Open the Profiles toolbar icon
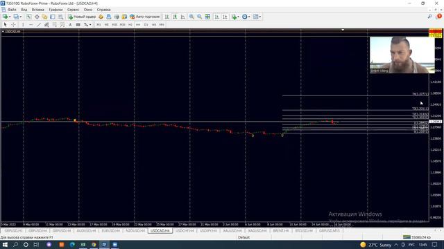 tap(16, 17)
